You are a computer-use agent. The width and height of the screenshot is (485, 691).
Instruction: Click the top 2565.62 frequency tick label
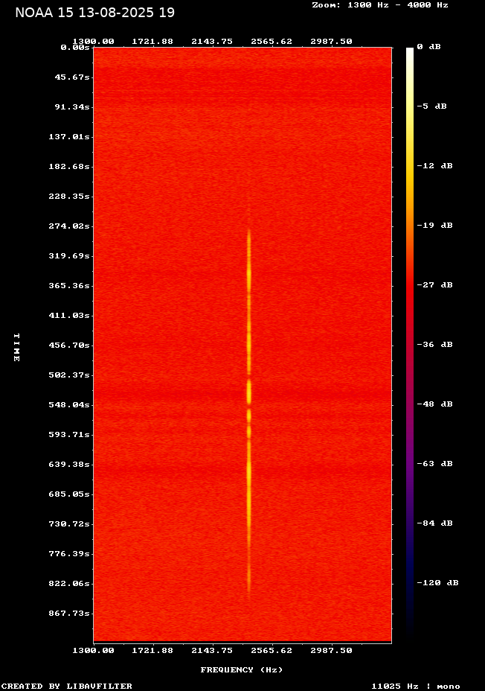272,42
